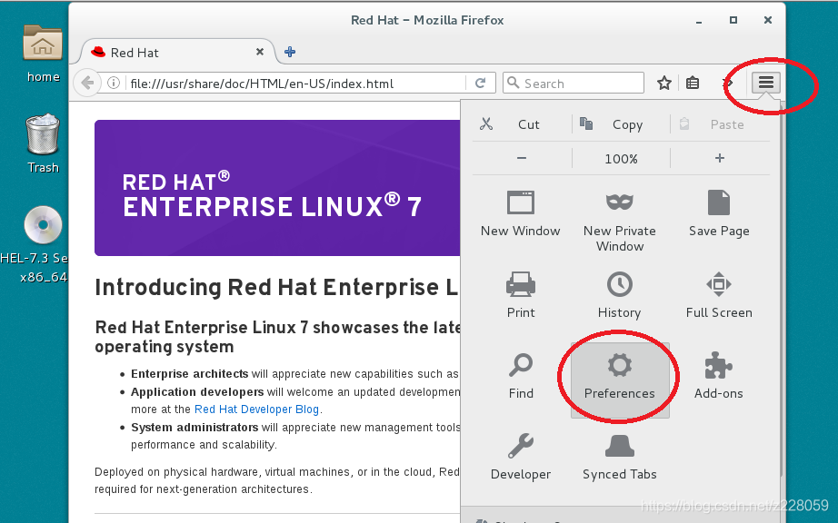The height and width of the screenshot is (523, 838).
Task: Reset zoom via the 100% button
Action: 621,159
